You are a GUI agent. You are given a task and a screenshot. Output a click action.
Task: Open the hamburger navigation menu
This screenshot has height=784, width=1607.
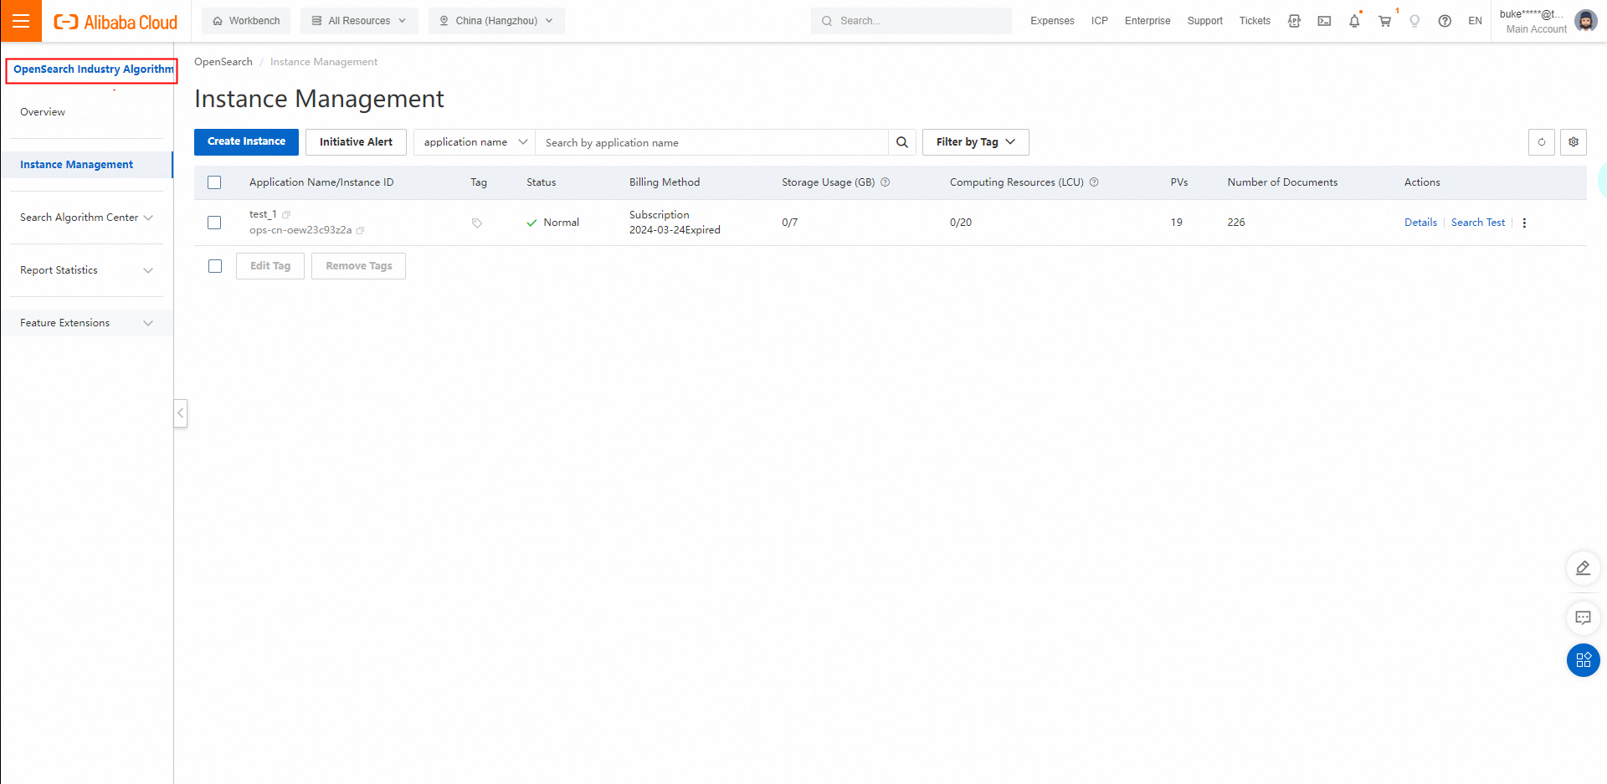[x=21, y=21]
